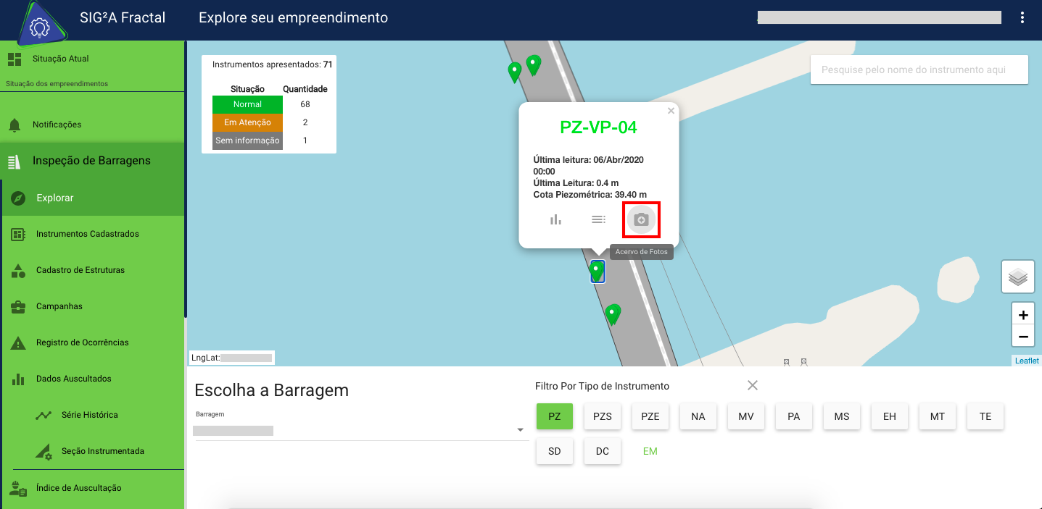The image size is (1042, 509).
Task: Click the instrument name search field
Action: pos(919,70)
